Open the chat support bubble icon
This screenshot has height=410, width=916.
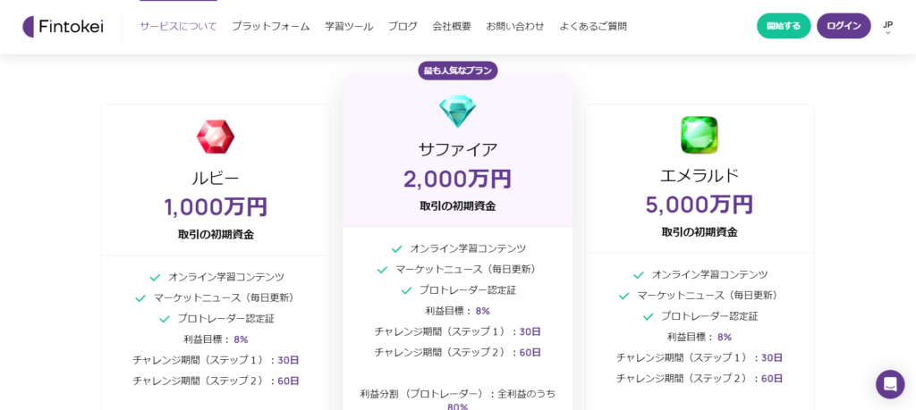890,384
